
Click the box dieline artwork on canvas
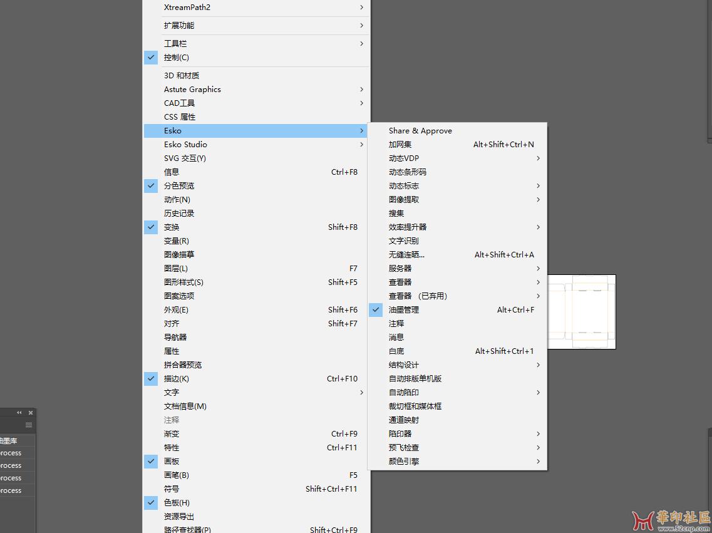click(x=582, y=312)
